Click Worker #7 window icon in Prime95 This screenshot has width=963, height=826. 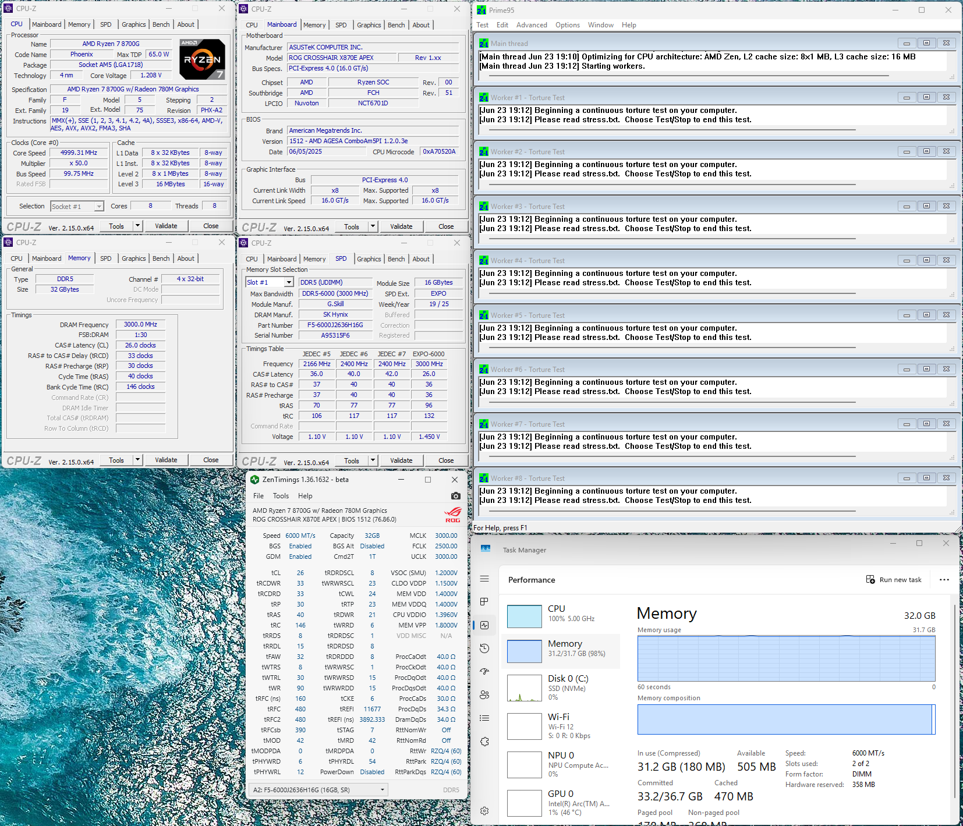pyautogui.click(x=484, y=424)
